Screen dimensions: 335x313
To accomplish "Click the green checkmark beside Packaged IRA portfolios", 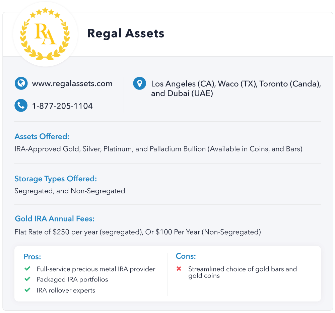I will coord(27,279).
